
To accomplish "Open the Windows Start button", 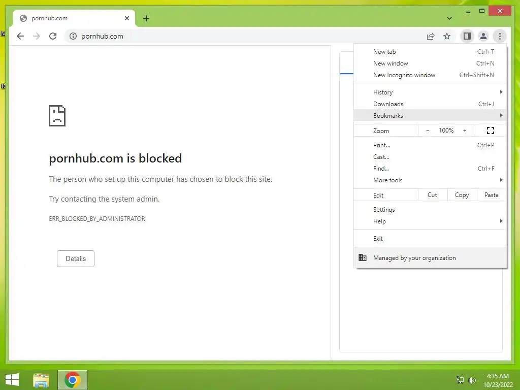I will coord(12,380).
